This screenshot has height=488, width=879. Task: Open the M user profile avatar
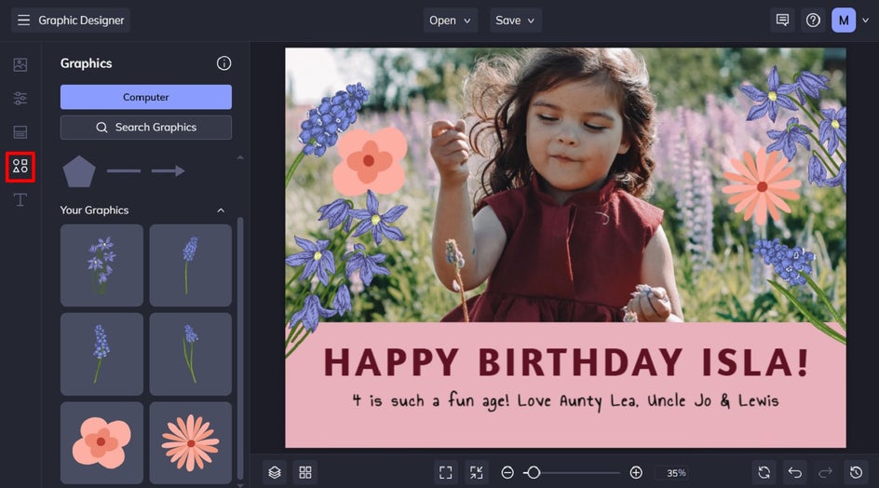pos(843,20)
